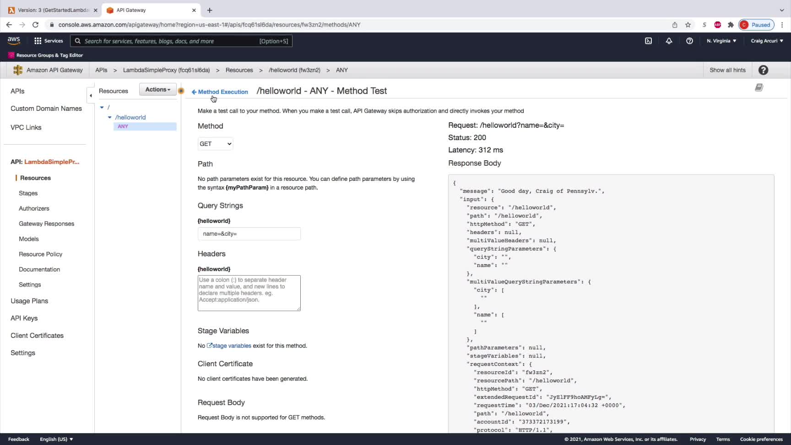Click the orange hint dot beside Actions
Viewport: 791px width, 445px height.
(181, 91)
